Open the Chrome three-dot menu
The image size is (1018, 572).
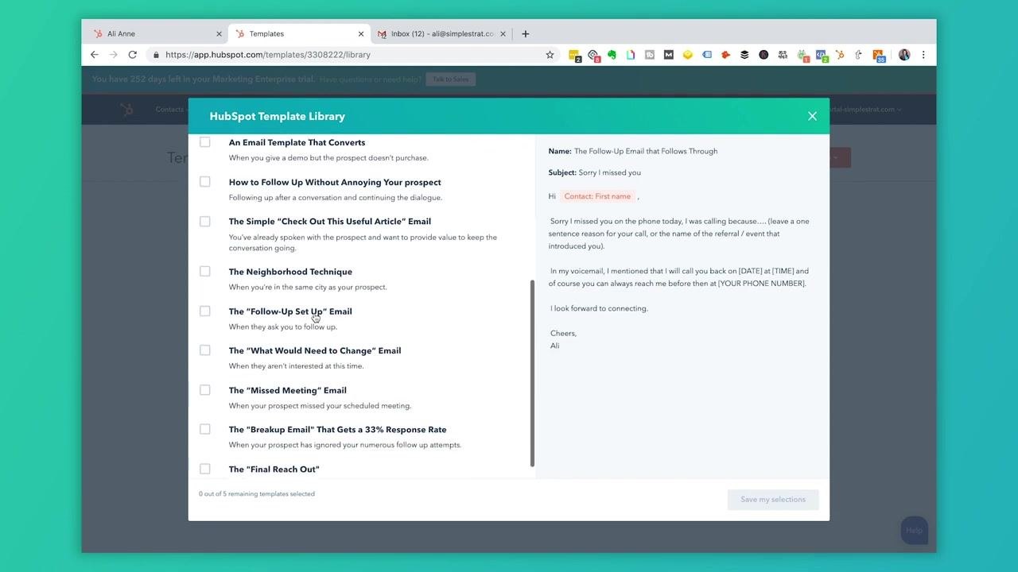(x=923, y=55)
